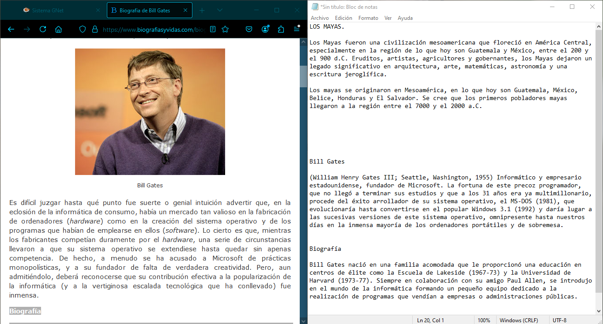
Task: Open a new browser tab
Action: click(x=202, y=10)
